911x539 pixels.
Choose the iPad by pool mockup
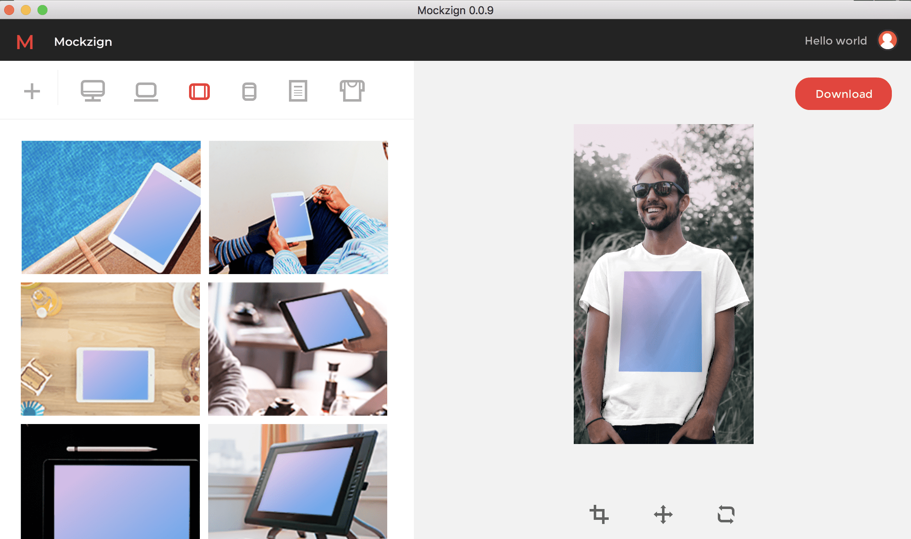[111, 207]
